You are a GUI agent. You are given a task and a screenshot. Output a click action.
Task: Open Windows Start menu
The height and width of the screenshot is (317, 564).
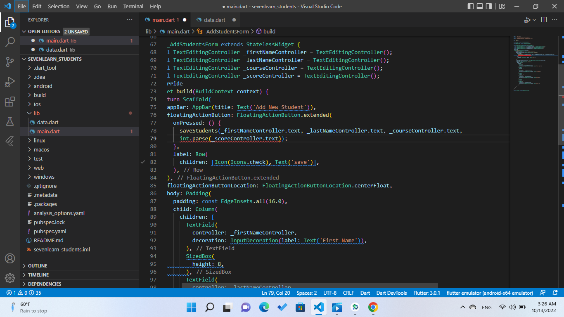192,307
